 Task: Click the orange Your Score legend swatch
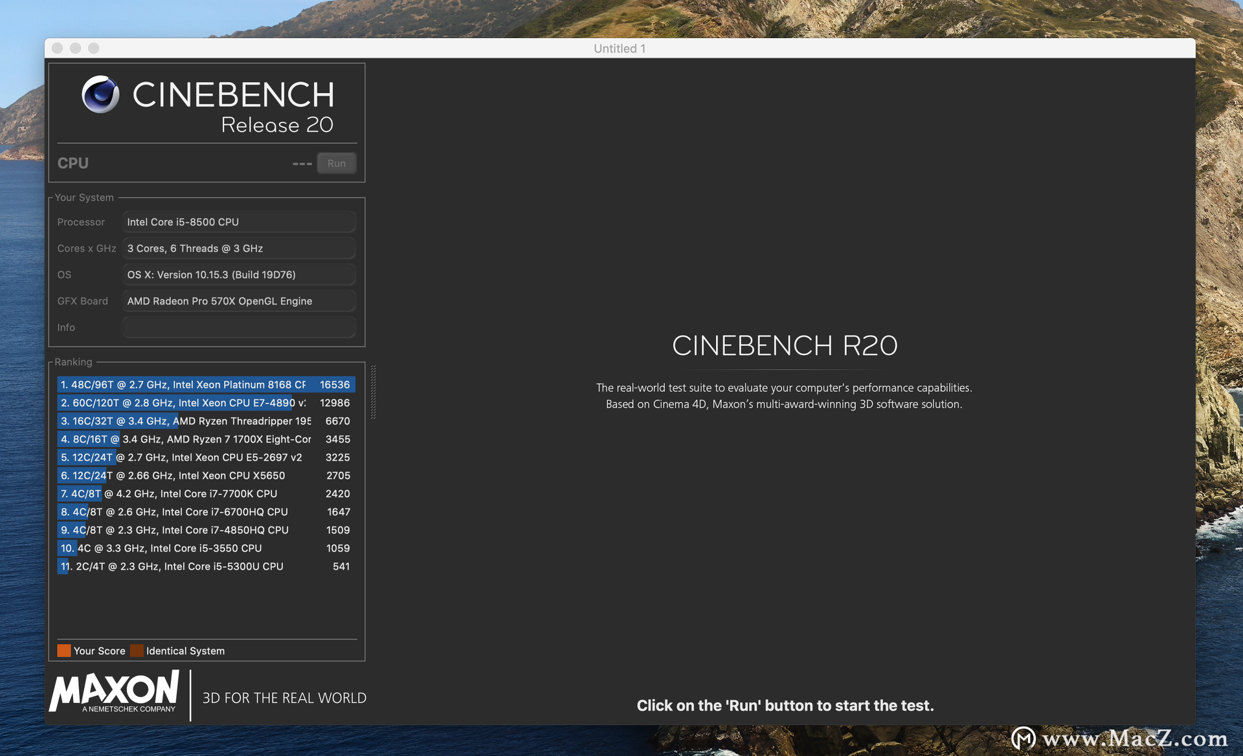(x=64, y=651)
